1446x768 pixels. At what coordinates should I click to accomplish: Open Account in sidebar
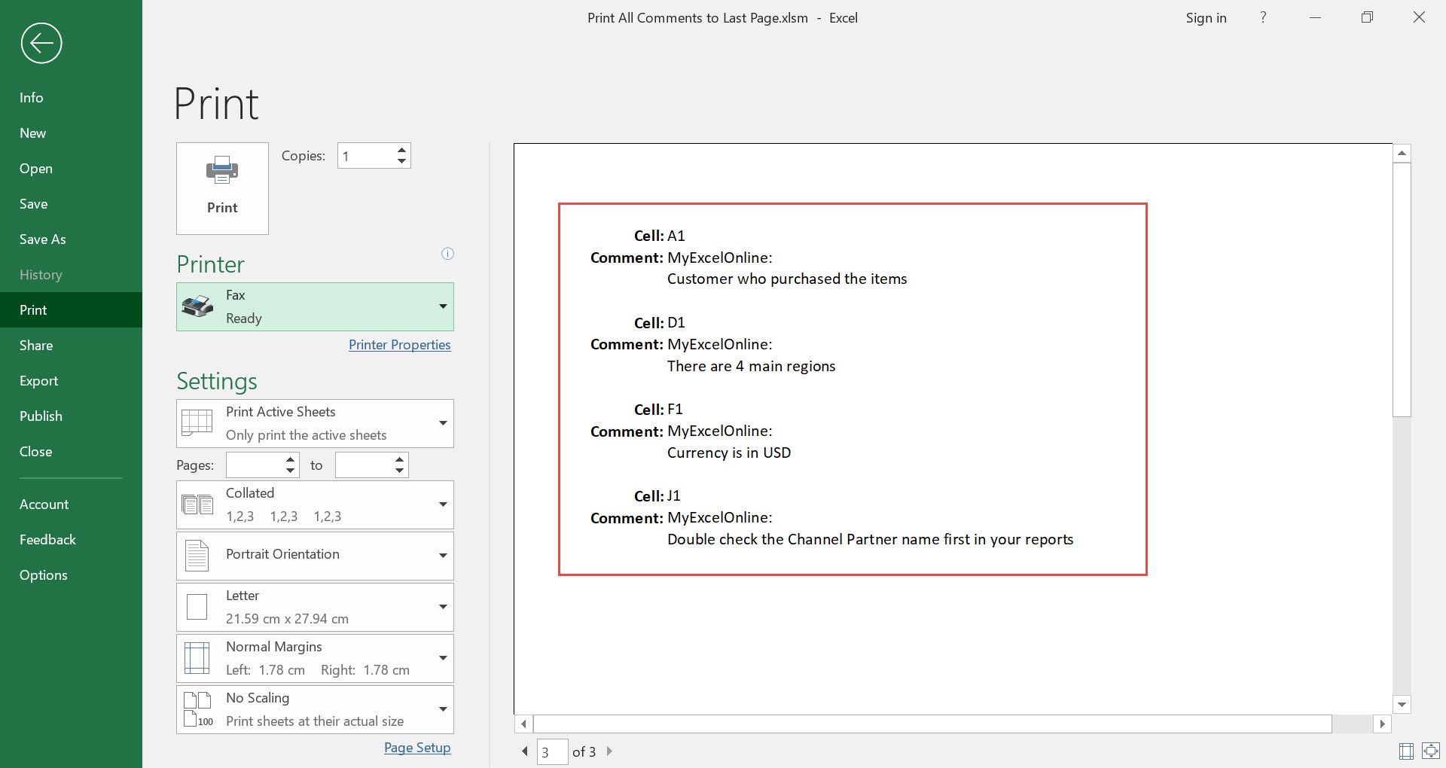click(71, 504)
